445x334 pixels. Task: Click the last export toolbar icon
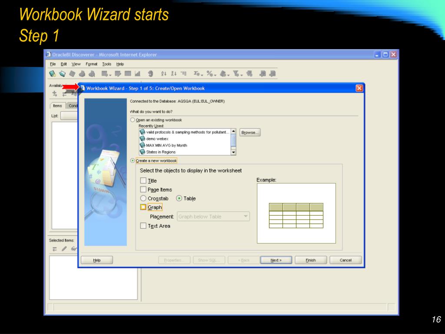(272, 73)
